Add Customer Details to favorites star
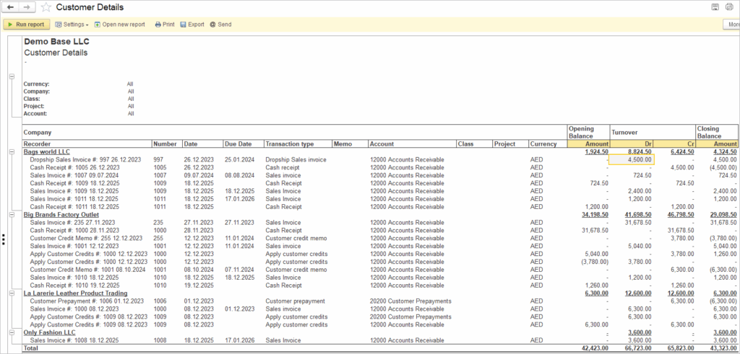Screen dimensions: 740x354 point(46,7)
